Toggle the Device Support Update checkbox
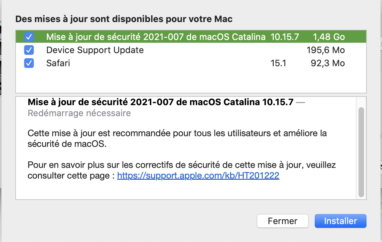 [x=29, y=50]
